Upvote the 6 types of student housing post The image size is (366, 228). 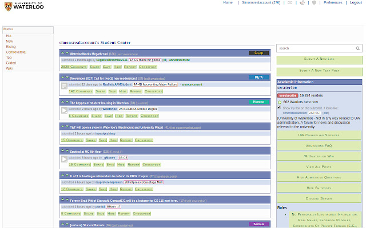pyautogui.click(x=62, y=102)
